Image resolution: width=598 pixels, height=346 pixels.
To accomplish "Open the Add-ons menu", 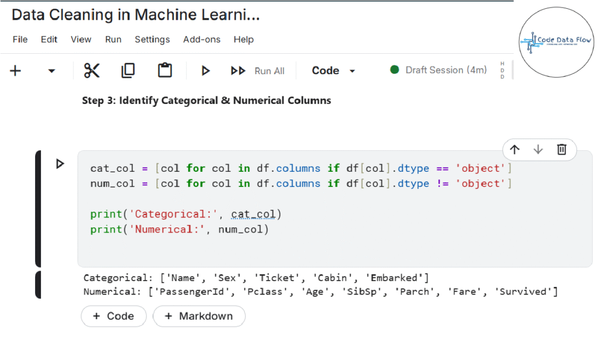I will [x=201, y=39].
